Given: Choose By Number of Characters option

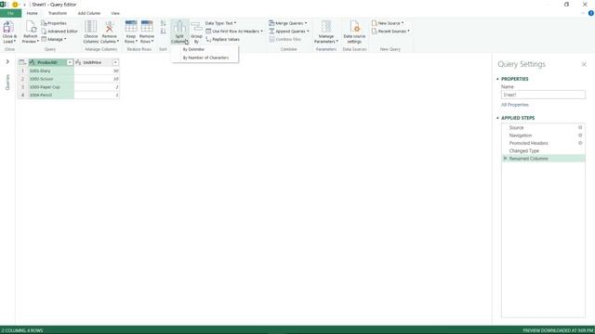Looking at the screenshot, I should pyautogui.click(x=205, y=58).
